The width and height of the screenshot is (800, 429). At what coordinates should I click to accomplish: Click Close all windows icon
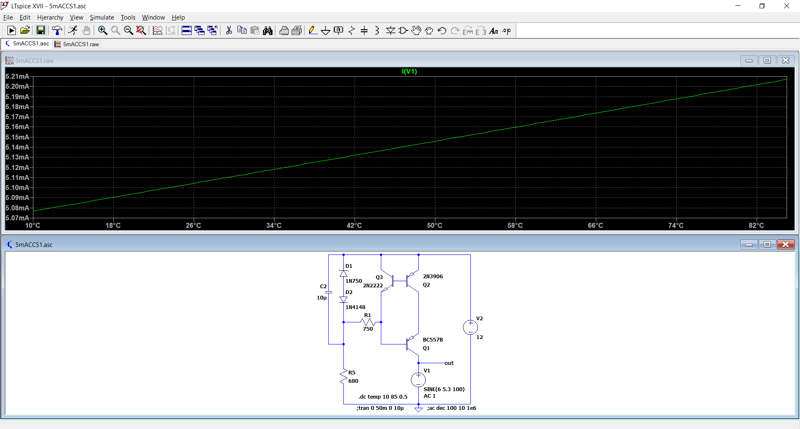click(x=212, y=30)
